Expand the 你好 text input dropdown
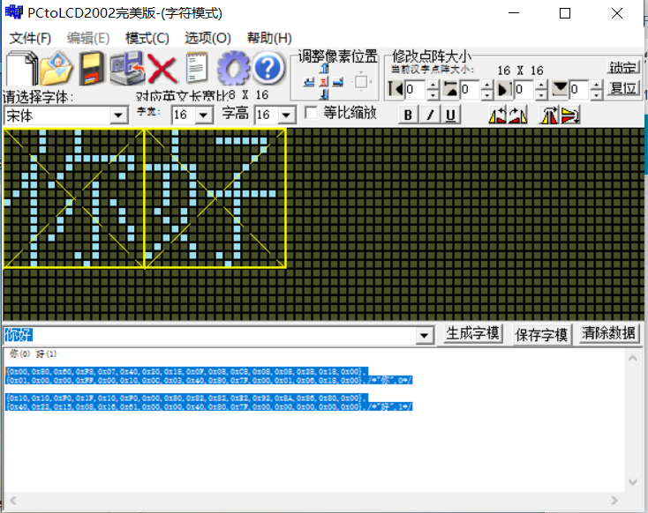648x513 pixels. coord(424,335)
